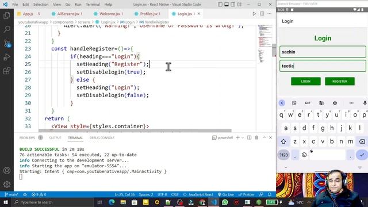Tap the keyboard settings gear icon

click(335, 103)
